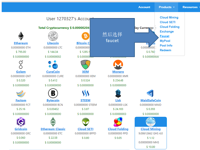Select Exchange from Products menu

tap(167, 32)
